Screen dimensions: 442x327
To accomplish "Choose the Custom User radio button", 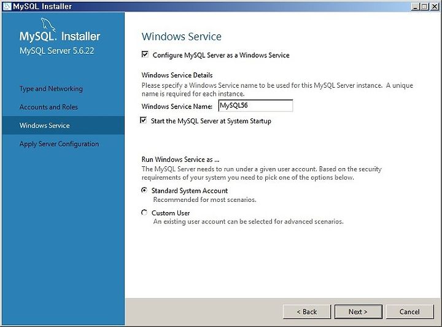I will (144, 213).
